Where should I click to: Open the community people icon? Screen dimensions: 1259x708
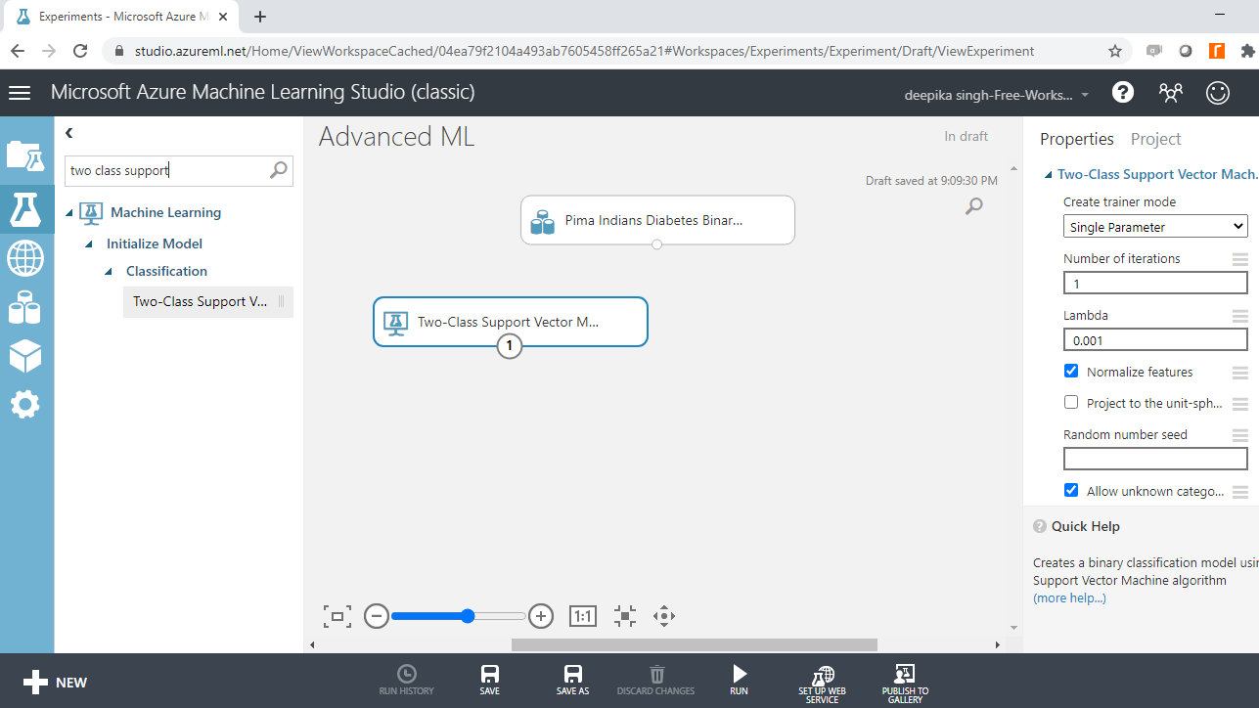click(x=1170, y=93)
